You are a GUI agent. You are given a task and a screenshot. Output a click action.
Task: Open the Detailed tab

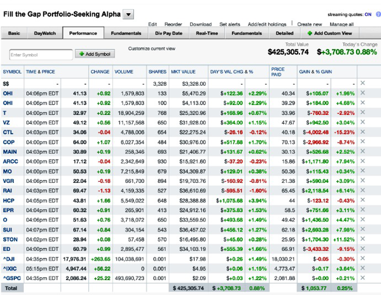(x=285, y=33)
